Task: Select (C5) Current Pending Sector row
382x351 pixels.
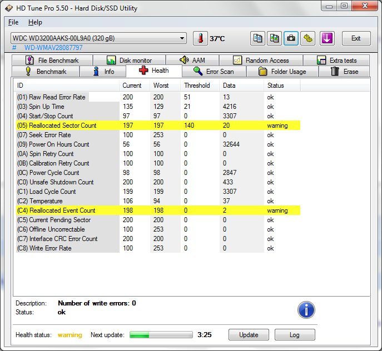Action: click(x=158, y=220)
